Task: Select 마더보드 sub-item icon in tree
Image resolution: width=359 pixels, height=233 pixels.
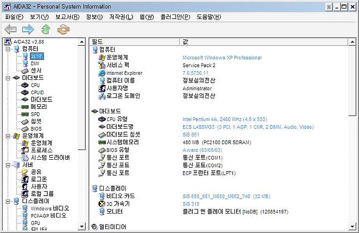Action: [25, 99]
